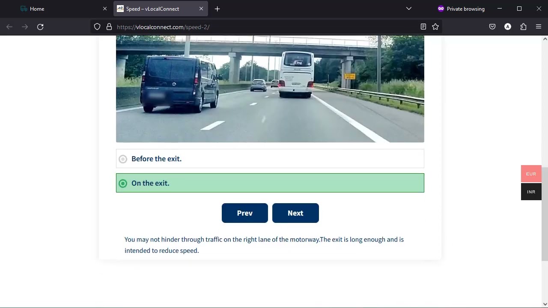Click the motorway question image
The width and height of the screenshot is (548, 308).
(270, 89)
